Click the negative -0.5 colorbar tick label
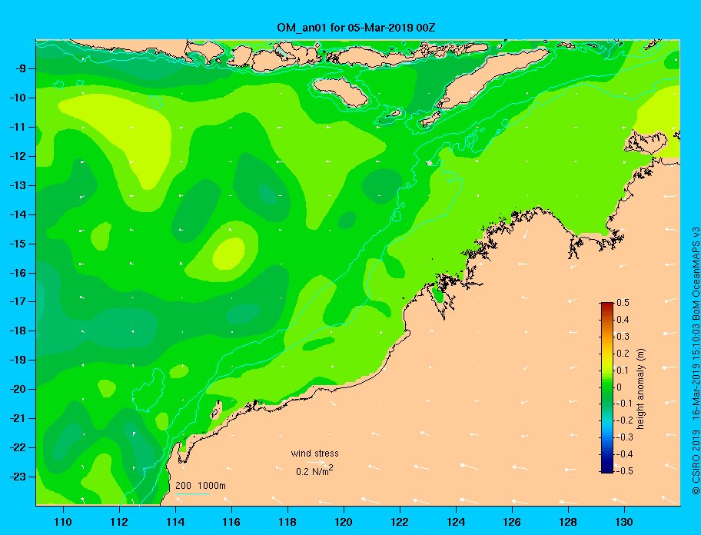The width and height of the screenshot is (701, 535). point(625,471)
